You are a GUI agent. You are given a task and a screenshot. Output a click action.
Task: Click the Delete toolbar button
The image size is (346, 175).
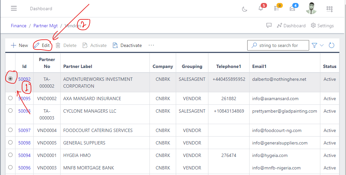(66, 45)
